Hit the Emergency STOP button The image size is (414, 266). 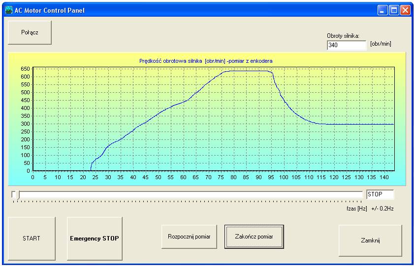pos(95,239)
